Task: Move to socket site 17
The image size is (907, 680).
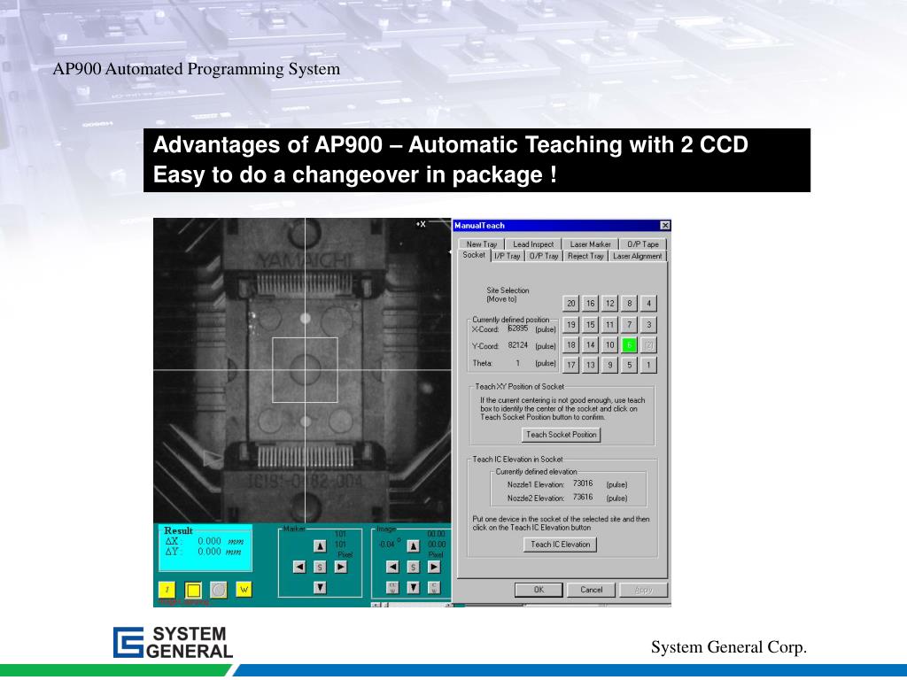Action: [x=571, y=365]
